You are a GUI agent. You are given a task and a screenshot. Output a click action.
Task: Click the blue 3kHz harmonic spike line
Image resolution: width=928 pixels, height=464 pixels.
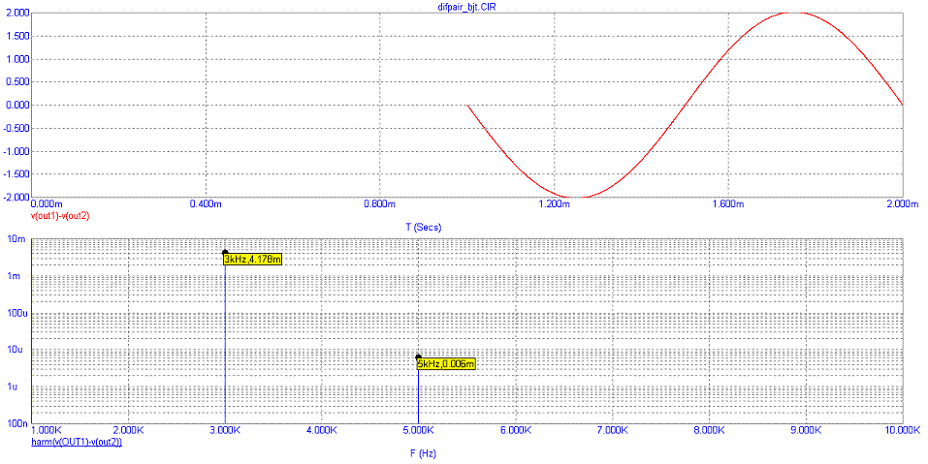pyautogui.click(x=225, y=340)
